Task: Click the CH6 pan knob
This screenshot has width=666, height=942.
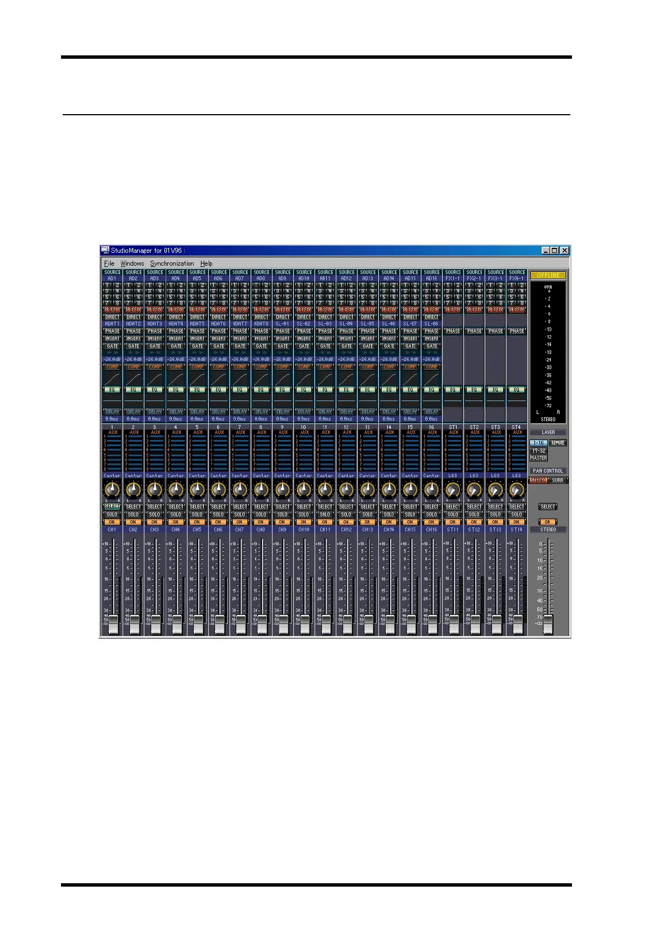Action: [218, 489]
